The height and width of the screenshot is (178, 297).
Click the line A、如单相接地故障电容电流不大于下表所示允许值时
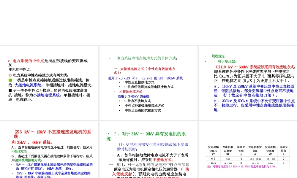[x=152, y=157]
